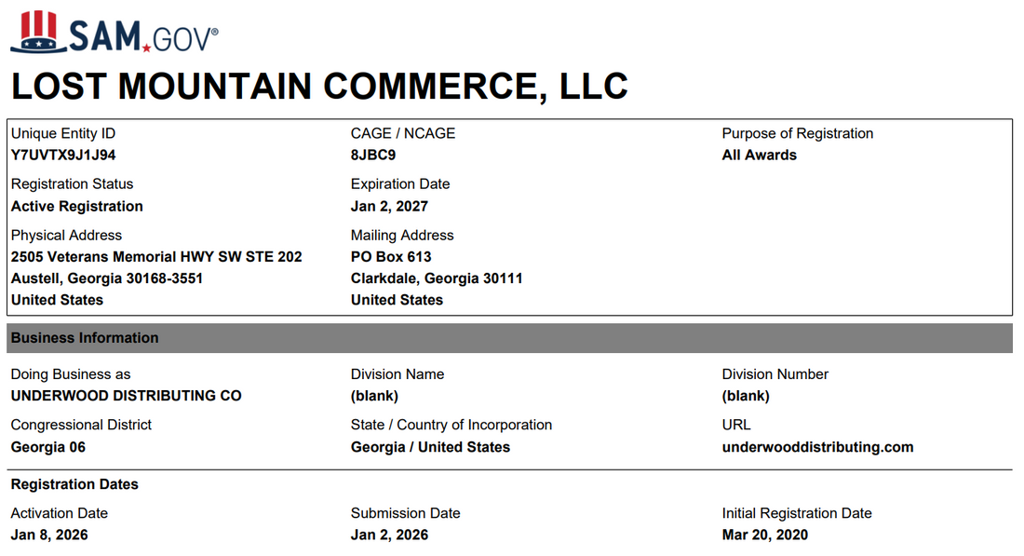Click the Registration Dates subheading
The image size is (1024, 556).
[x=74, y=484]
